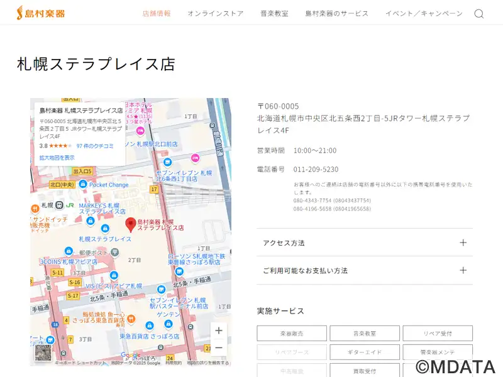Open the イベント／キャンペーン menu

(x=424, y=13)
